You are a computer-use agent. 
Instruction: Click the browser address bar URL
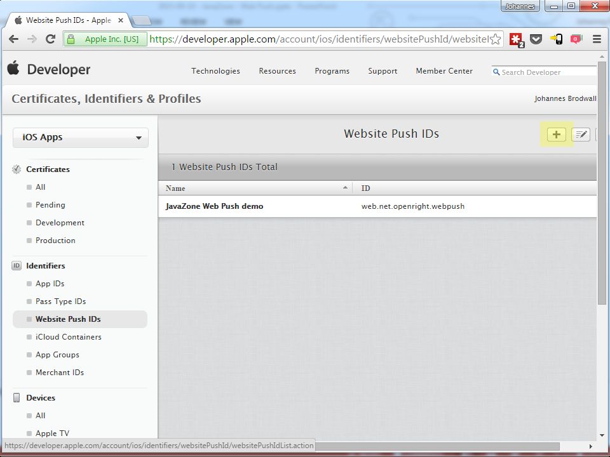point(319,39)
